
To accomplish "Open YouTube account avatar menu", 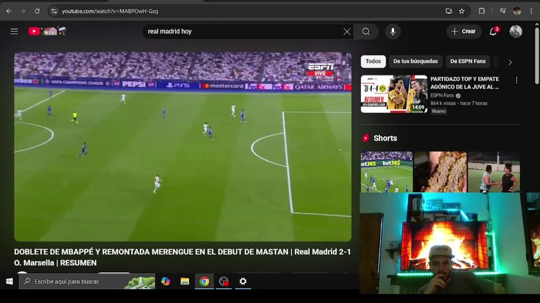I will click(516, 32).
